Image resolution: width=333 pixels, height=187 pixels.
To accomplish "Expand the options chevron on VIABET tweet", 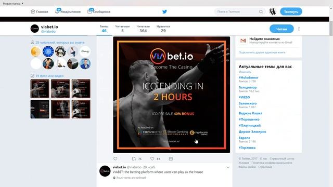I will (x=228, y=167).
